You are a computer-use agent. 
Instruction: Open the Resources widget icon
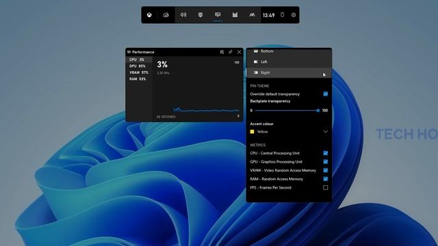(x=235, y=15)
